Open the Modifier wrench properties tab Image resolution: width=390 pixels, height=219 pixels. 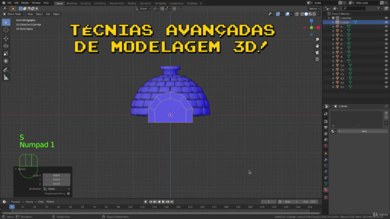coord(326,159)
